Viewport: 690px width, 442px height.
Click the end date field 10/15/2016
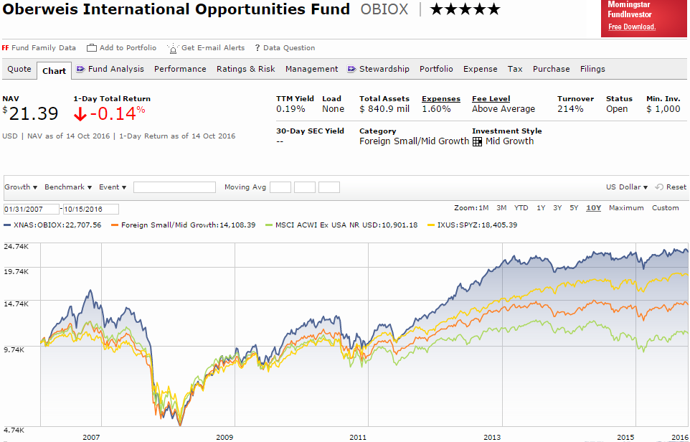[x=91, y=209]
